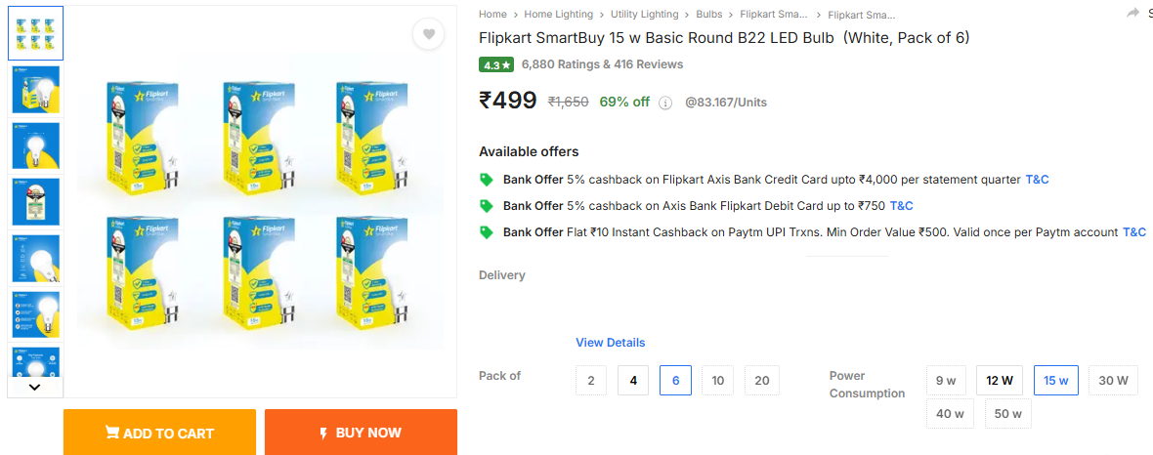Select the first six-pack product thumbnail
The width and height of the screenshot is (1153, 455).
(x=35, y=33)
